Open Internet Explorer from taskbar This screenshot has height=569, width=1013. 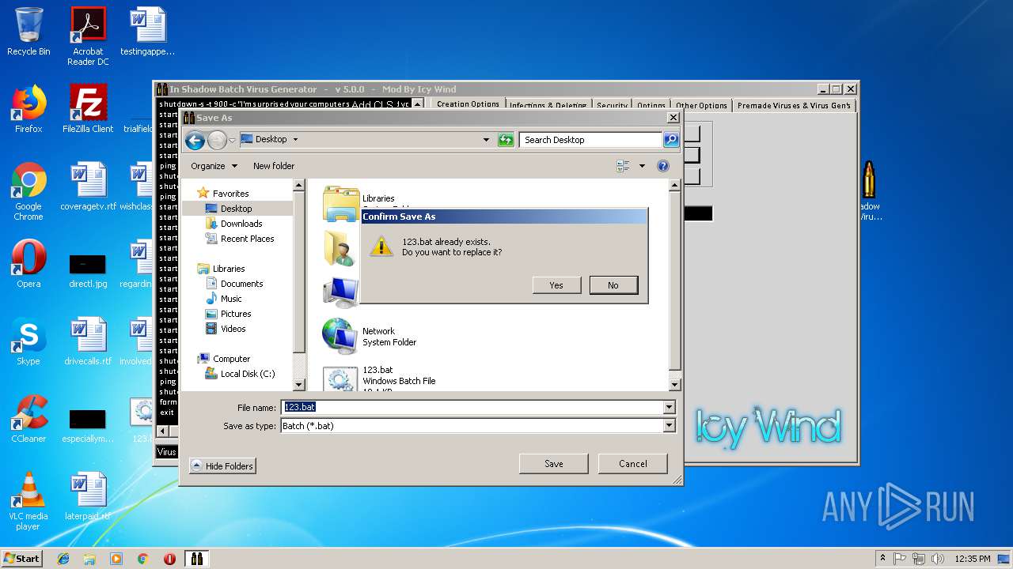(63, 559)
